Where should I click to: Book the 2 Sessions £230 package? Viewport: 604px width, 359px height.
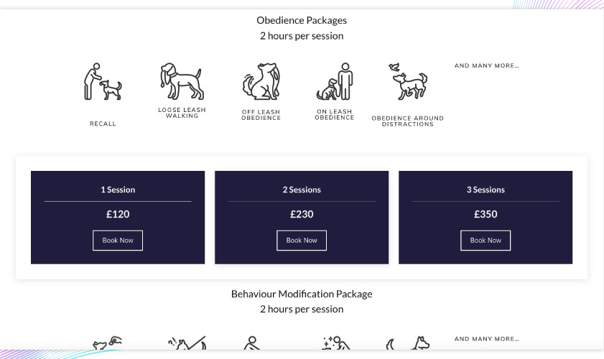[x=302, y=241]
